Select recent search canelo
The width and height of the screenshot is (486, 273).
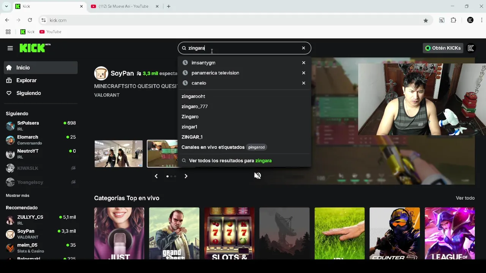[199, 83]
